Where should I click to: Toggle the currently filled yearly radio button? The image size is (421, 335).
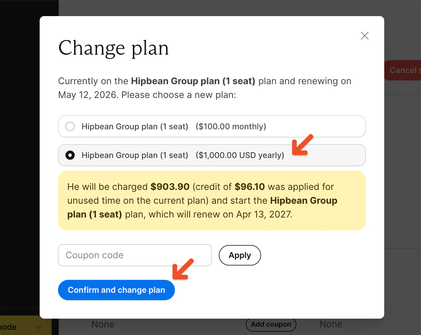(x=70, y=155)
